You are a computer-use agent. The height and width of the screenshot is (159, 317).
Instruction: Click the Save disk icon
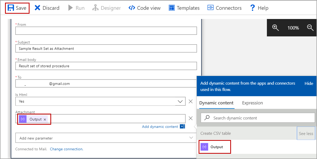11,8
